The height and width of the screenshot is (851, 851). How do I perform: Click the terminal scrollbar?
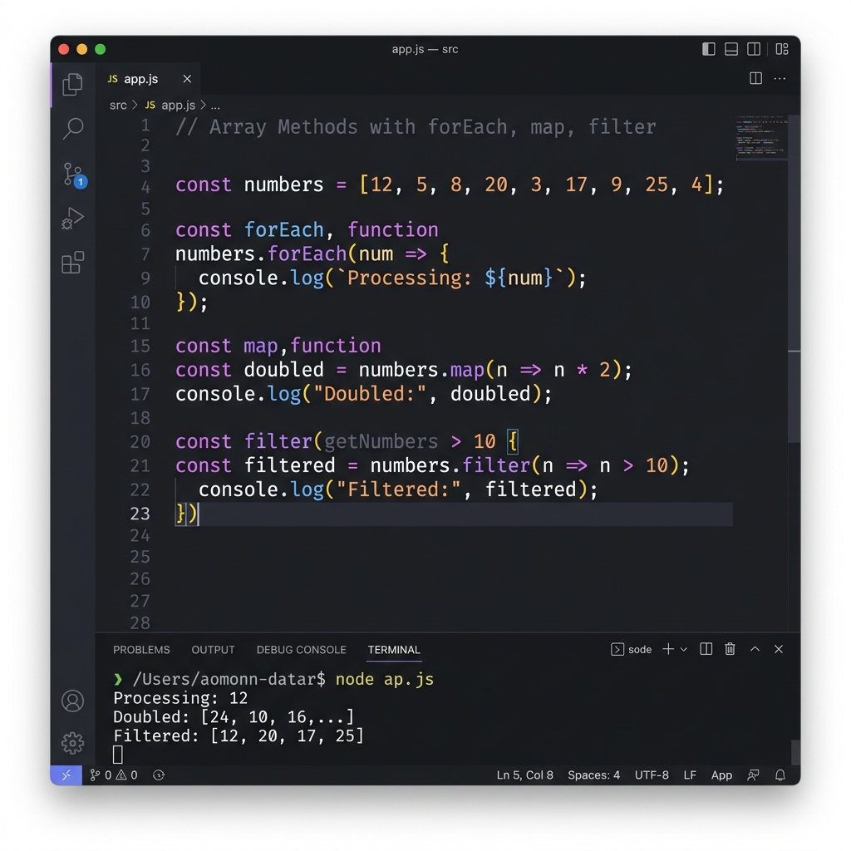click(x=795, y=753)
